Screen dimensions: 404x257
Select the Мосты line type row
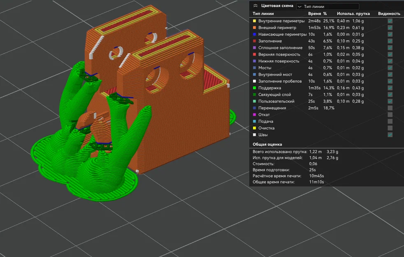[x=326, y=68]
